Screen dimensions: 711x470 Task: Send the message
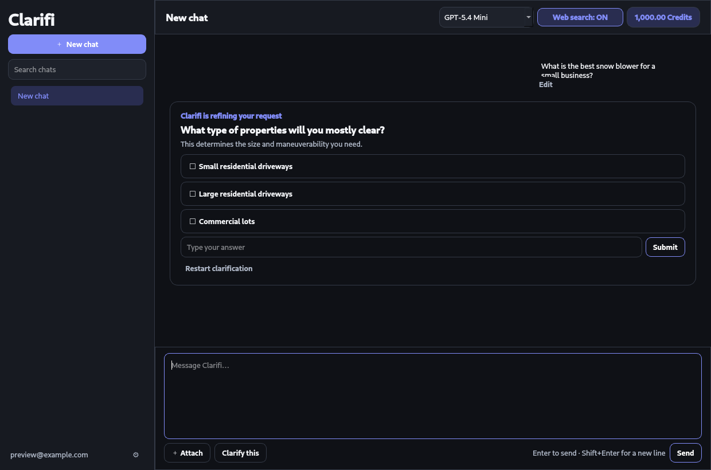click(685, 453)
